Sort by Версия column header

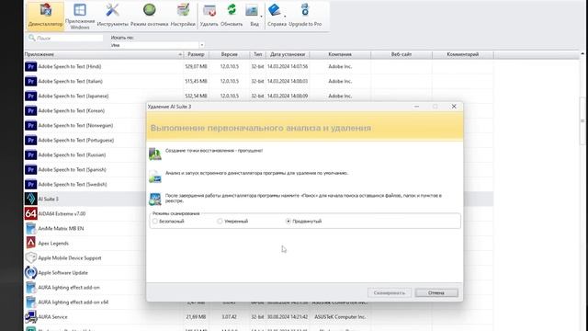pos(229,54)
